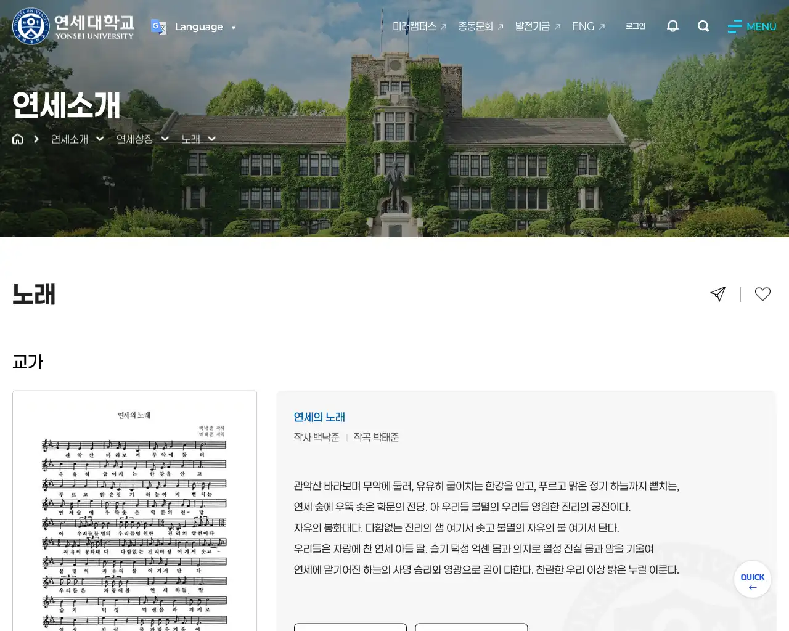Image resolution: width=789 pixels, height=631 pixels.
Task: Click the hero banner 연세소개 title
Action: tap(67, 105)
